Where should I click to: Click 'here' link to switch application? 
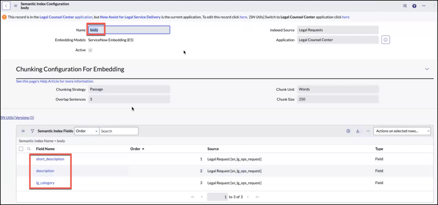(x=345, y=17)
